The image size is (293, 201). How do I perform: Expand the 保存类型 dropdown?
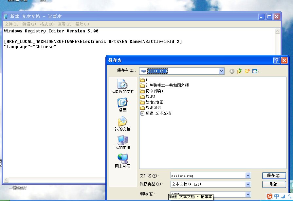click(248, 185)
